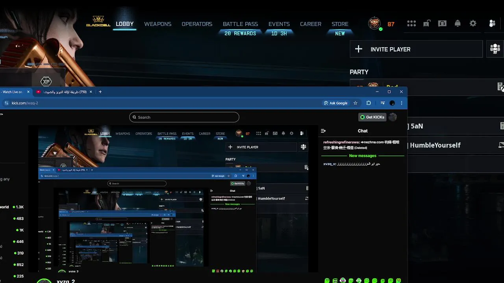Click the INVITE PLAYER button
This screenshot has height=283, width=504.
click(416, 49)
